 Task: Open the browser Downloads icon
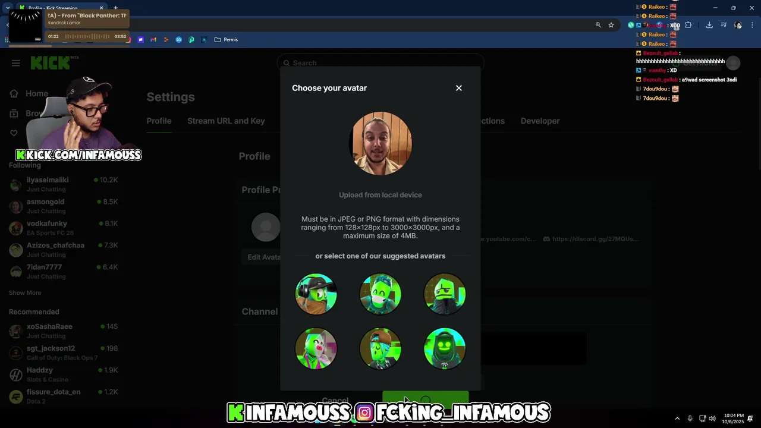709,25
